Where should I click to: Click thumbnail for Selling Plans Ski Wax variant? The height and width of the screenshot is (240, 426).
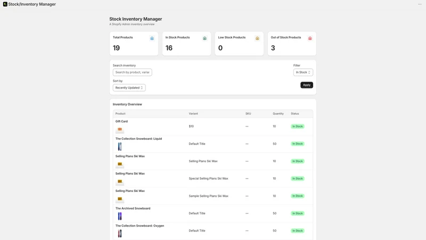point(120,164)
